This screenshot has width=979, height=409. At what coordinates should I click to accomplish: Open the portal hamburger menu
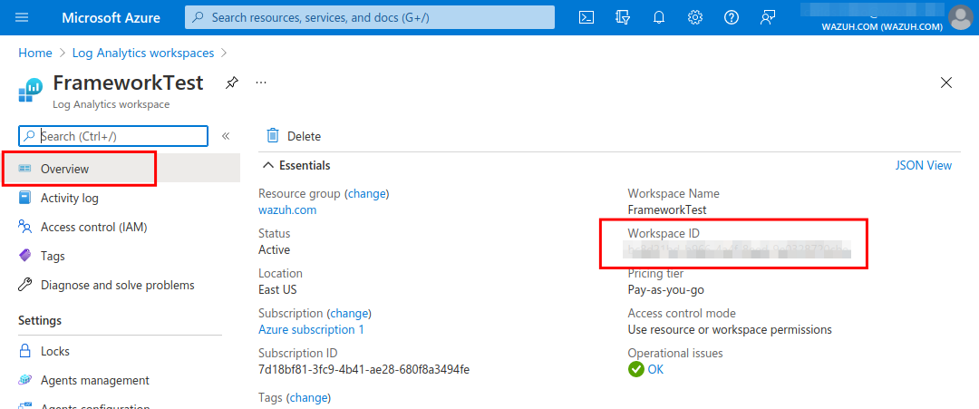click(22, 17)
